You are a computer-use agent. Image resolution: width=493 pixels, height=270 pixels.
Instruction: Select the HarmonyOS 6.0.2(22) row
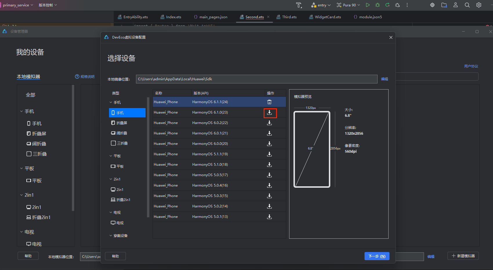click(x=219, y=123)
